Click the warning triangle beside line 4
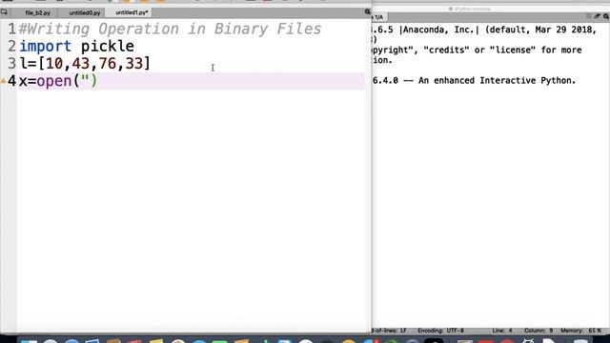The image size is (610, 343). tap(3, 81)
